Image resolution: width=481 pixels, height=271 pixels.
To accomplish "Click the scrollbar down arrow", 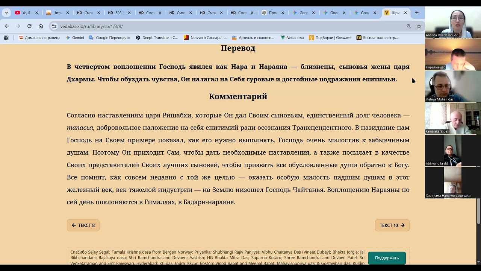I will pyautogui.click(x=478, y=262).
